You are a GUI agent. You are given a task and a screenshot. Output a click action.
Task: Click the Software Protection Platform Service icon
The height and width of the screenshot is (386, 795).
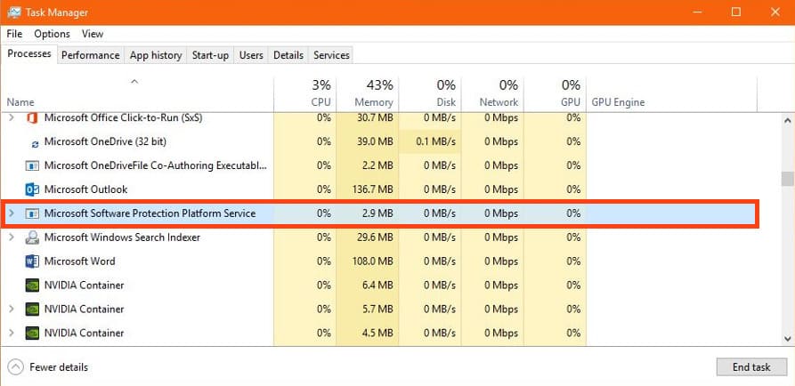[32, 213]
